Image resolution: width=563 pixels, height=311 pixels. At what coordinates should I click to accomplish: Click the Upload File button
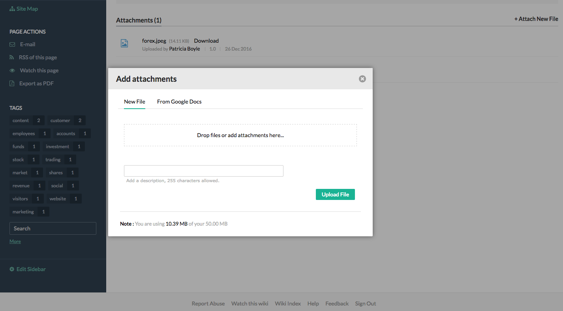tap(335, 194)
